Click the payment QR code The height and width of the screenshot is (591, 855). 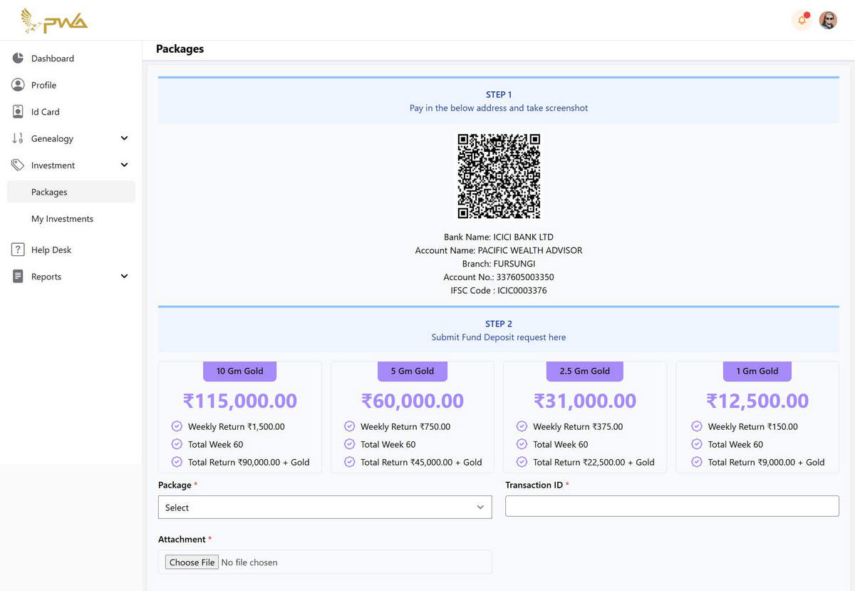(499, 176)
